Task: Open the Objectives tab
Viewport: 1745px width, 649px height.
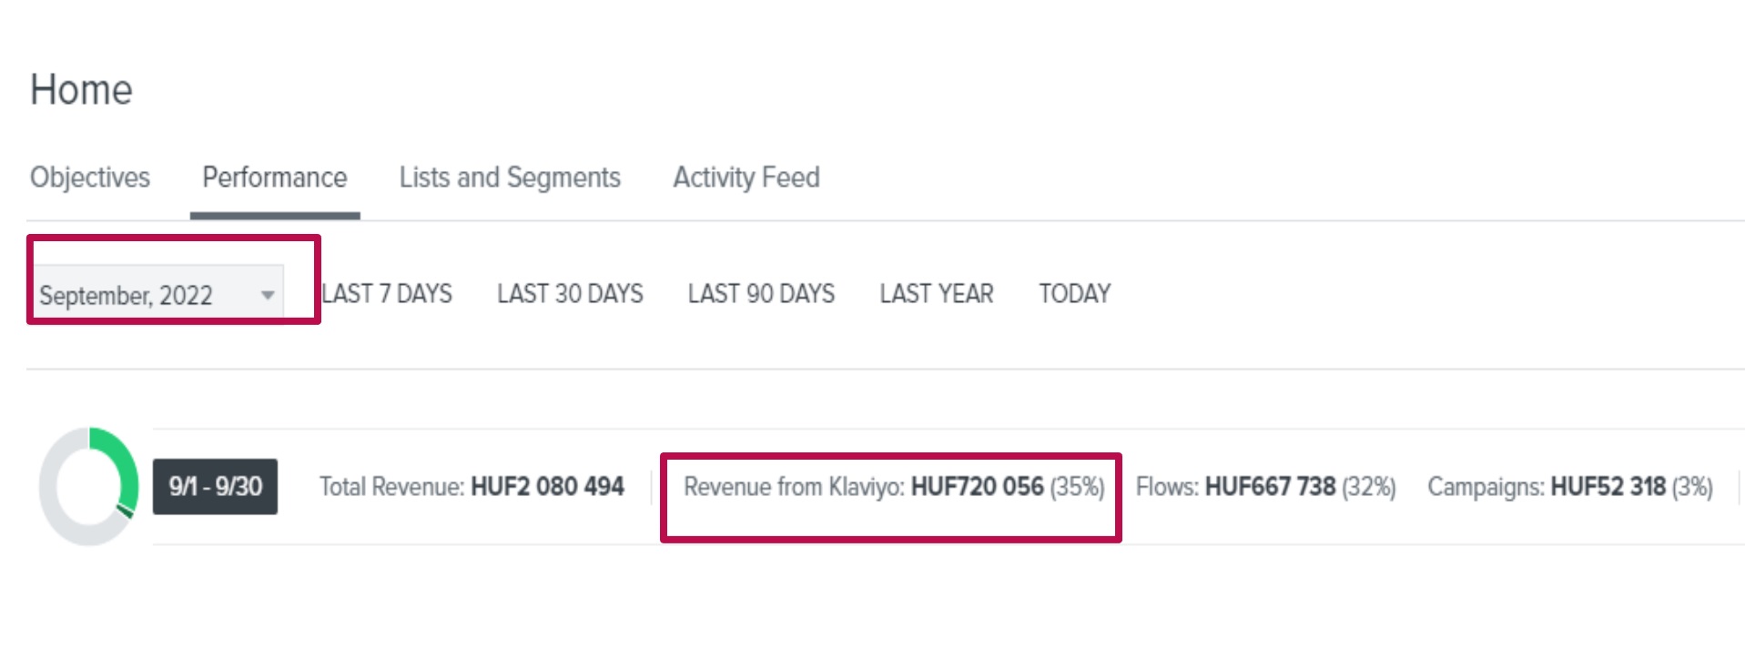Action: pos(89,177)
